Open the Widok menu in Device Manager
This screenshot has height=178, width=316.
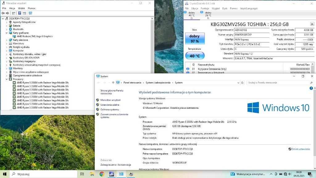21,8
